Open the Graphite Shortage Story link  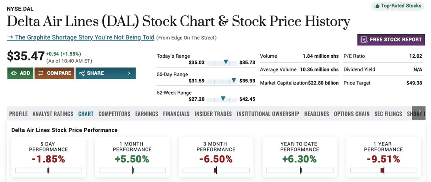coord(80,38)
